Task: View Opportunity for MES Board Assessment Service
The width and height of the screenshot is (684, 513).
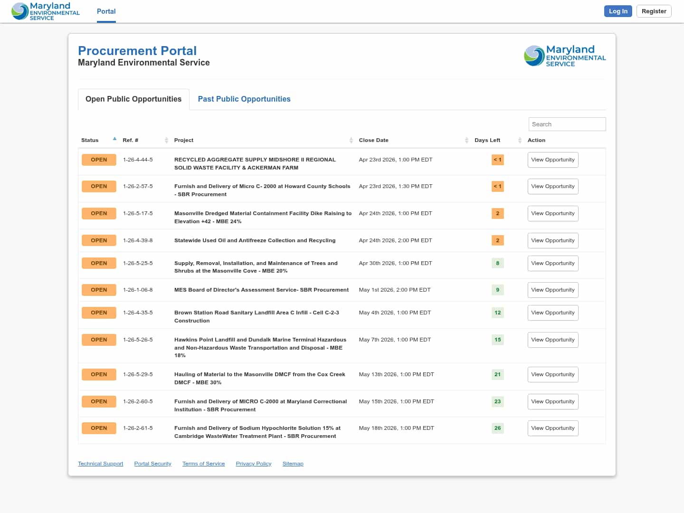Action: [552, 290]
